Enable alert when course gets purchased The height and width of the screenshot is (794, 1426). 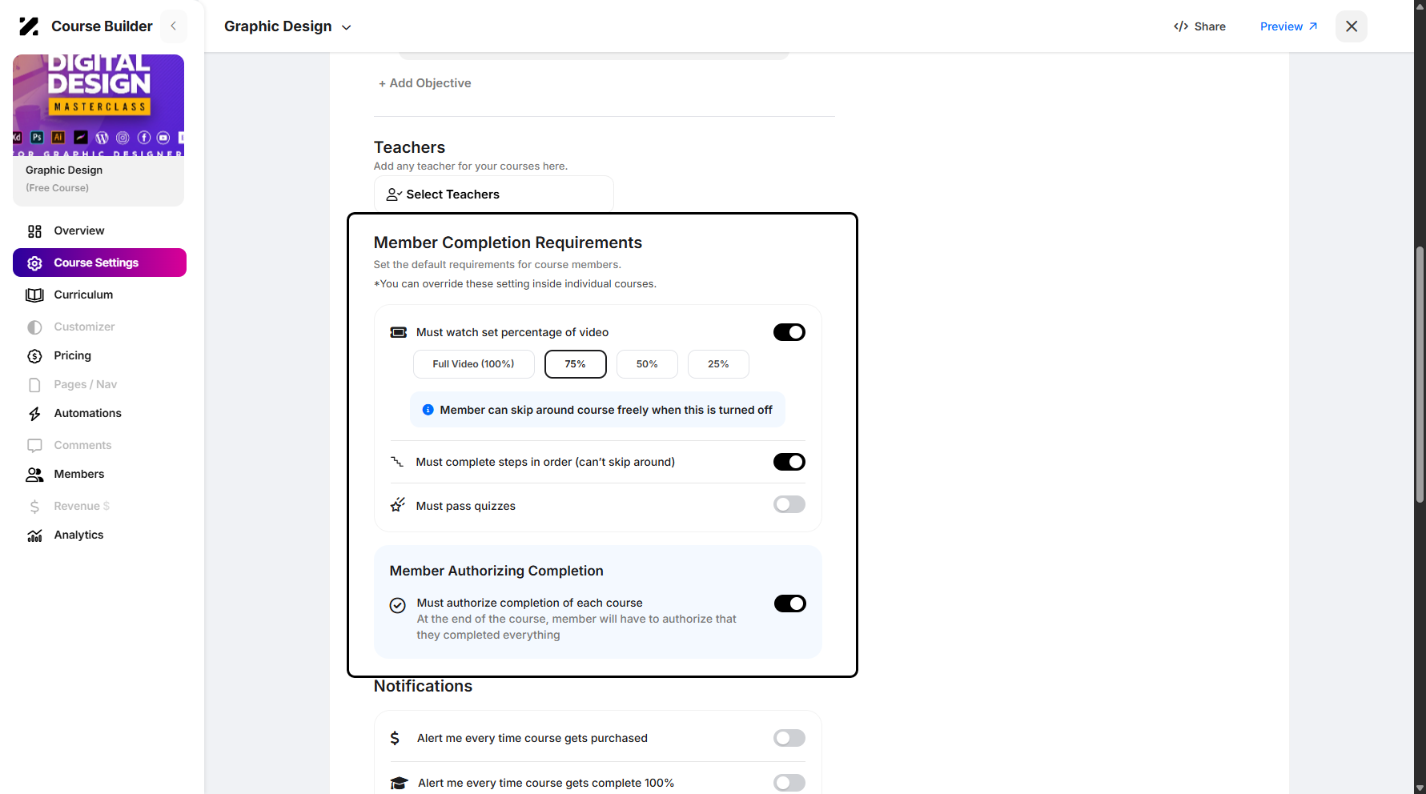point(789,738)
